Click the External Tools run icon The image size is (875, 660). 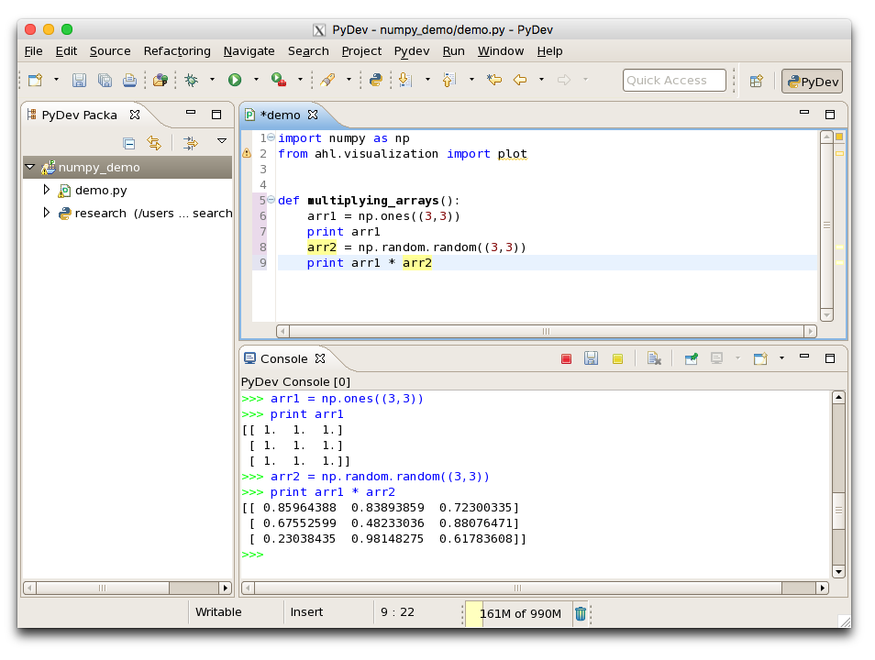[279, 81]
